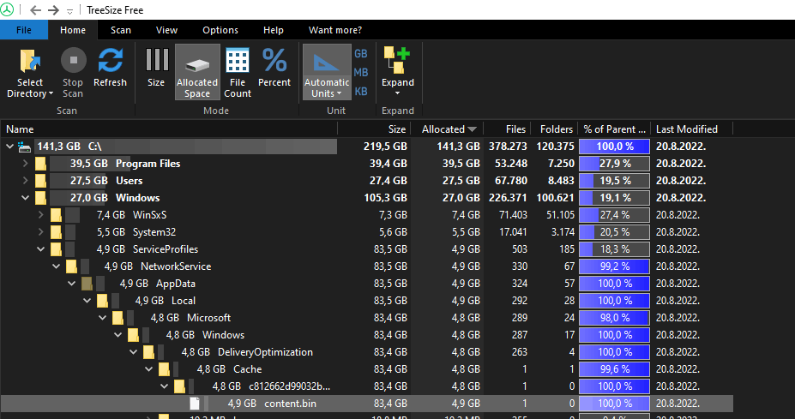Click the ServiceProfiles folder icon
This screenshot has width=795, height=419.
coord(57,249)
